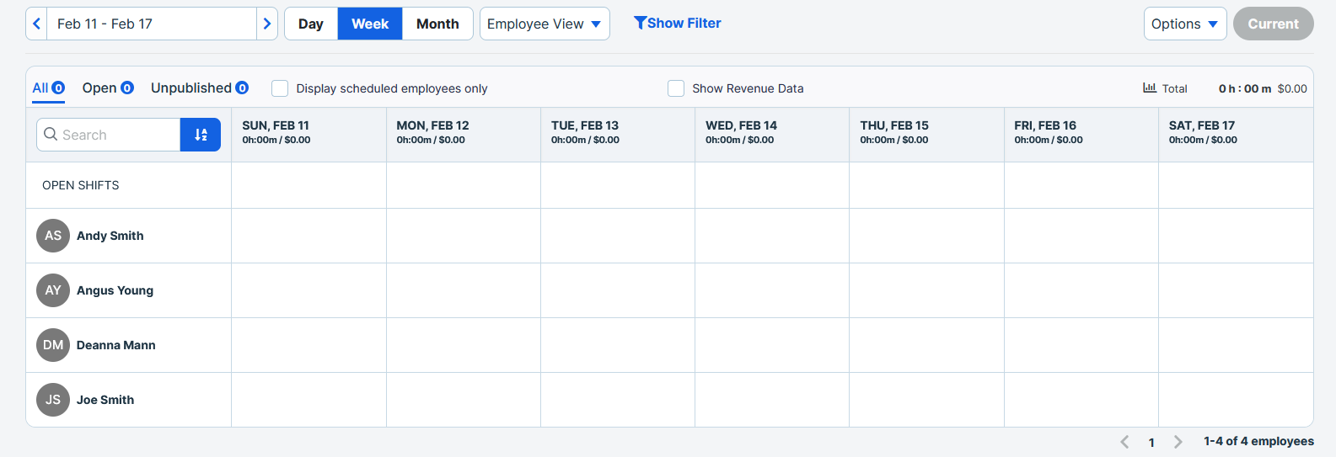Open Deanna Mann's employee name
1336x457 pixels.
tap(116, 345)
